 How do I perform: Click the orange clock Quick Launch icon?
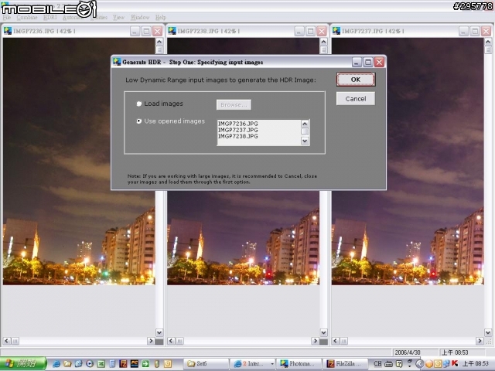tap(168, 364)
